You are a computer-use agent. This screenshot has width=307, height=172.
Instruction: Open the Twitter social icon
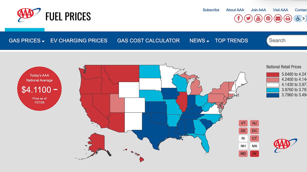[248, 18]
